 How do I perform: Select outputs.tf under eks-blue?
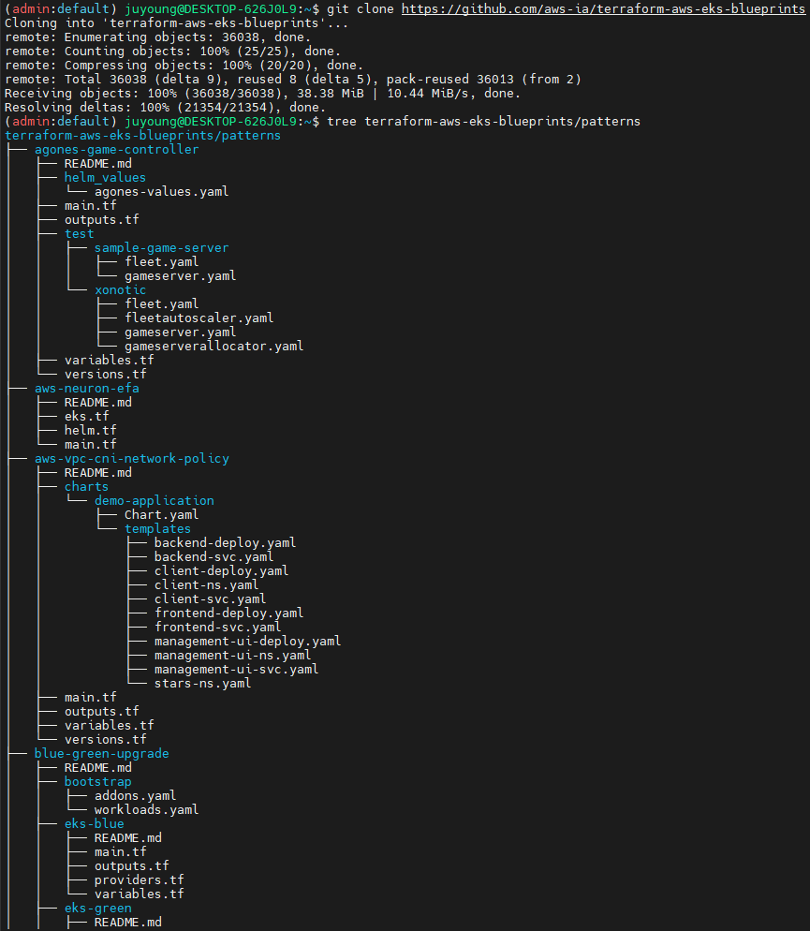coord(132,866)
